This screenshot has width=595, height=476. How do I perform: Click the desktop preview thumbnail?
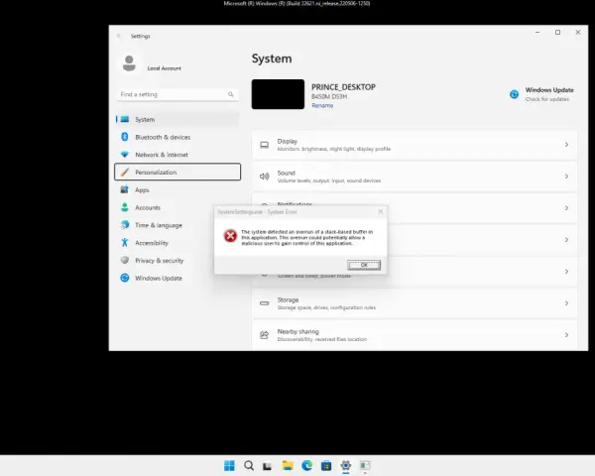(278, 94)
